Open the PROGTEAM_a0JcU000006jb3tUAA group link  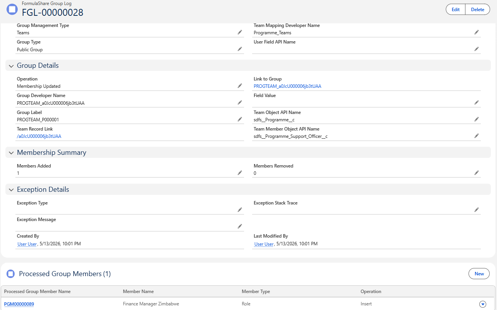pyautogui.click(x=287, y=86)
